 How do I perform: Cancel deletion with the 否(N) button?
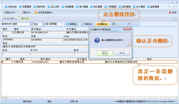tap(122, 53)
